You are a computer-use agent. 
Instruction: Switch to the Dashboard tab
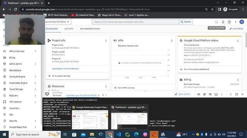pos(52,29)
